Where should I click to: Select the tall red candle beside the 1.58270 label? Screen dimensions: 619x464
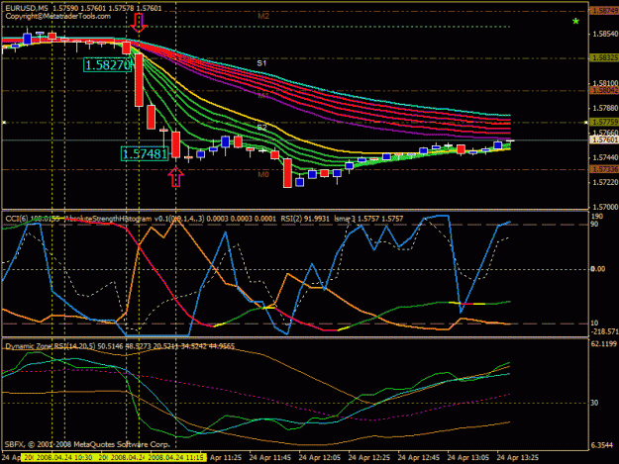(x=139, y=80)
